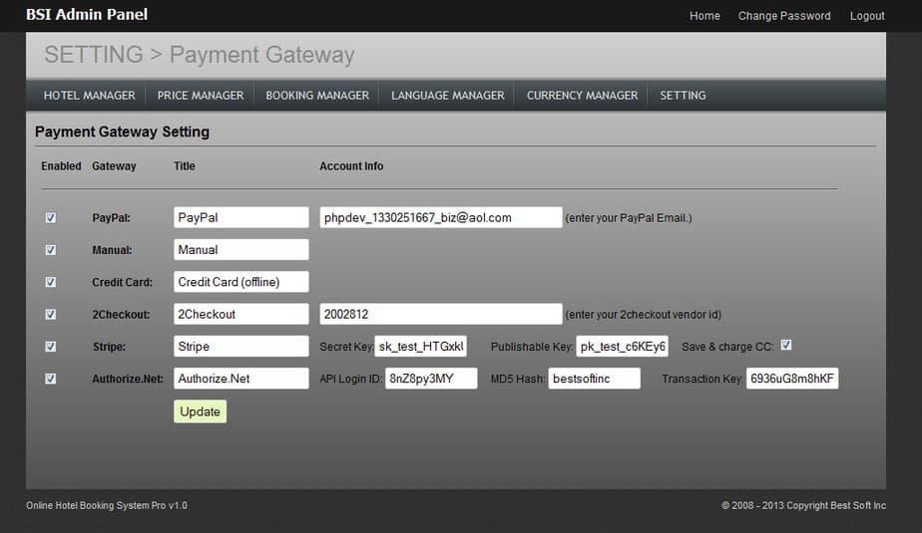
Task: Focus the 2Checkout title input field
Action: click(x=241, y=314)
